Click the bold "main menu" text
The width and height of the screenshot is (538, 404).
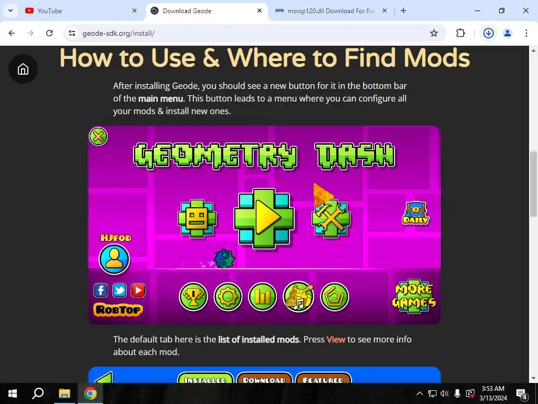(x=161, y=98)
